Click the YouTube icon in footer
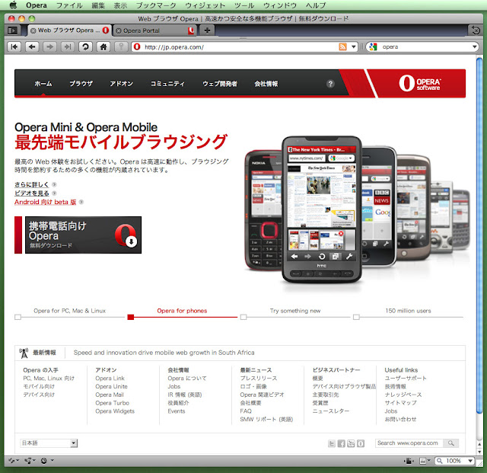Image resolution: width=487 pixels, height=473 pixels. pyautogui.click(x=351, y=443)
